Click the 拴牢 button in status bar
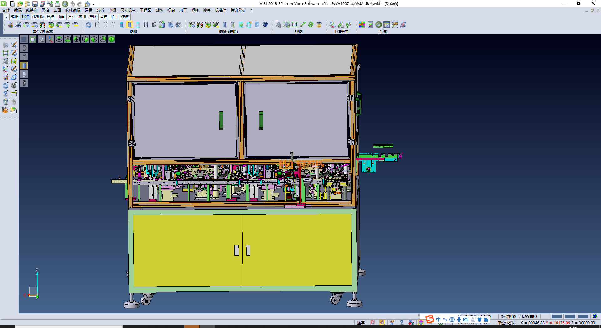 [x=361, y=323]
